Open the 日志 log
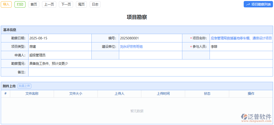 (x=95, y=4)
